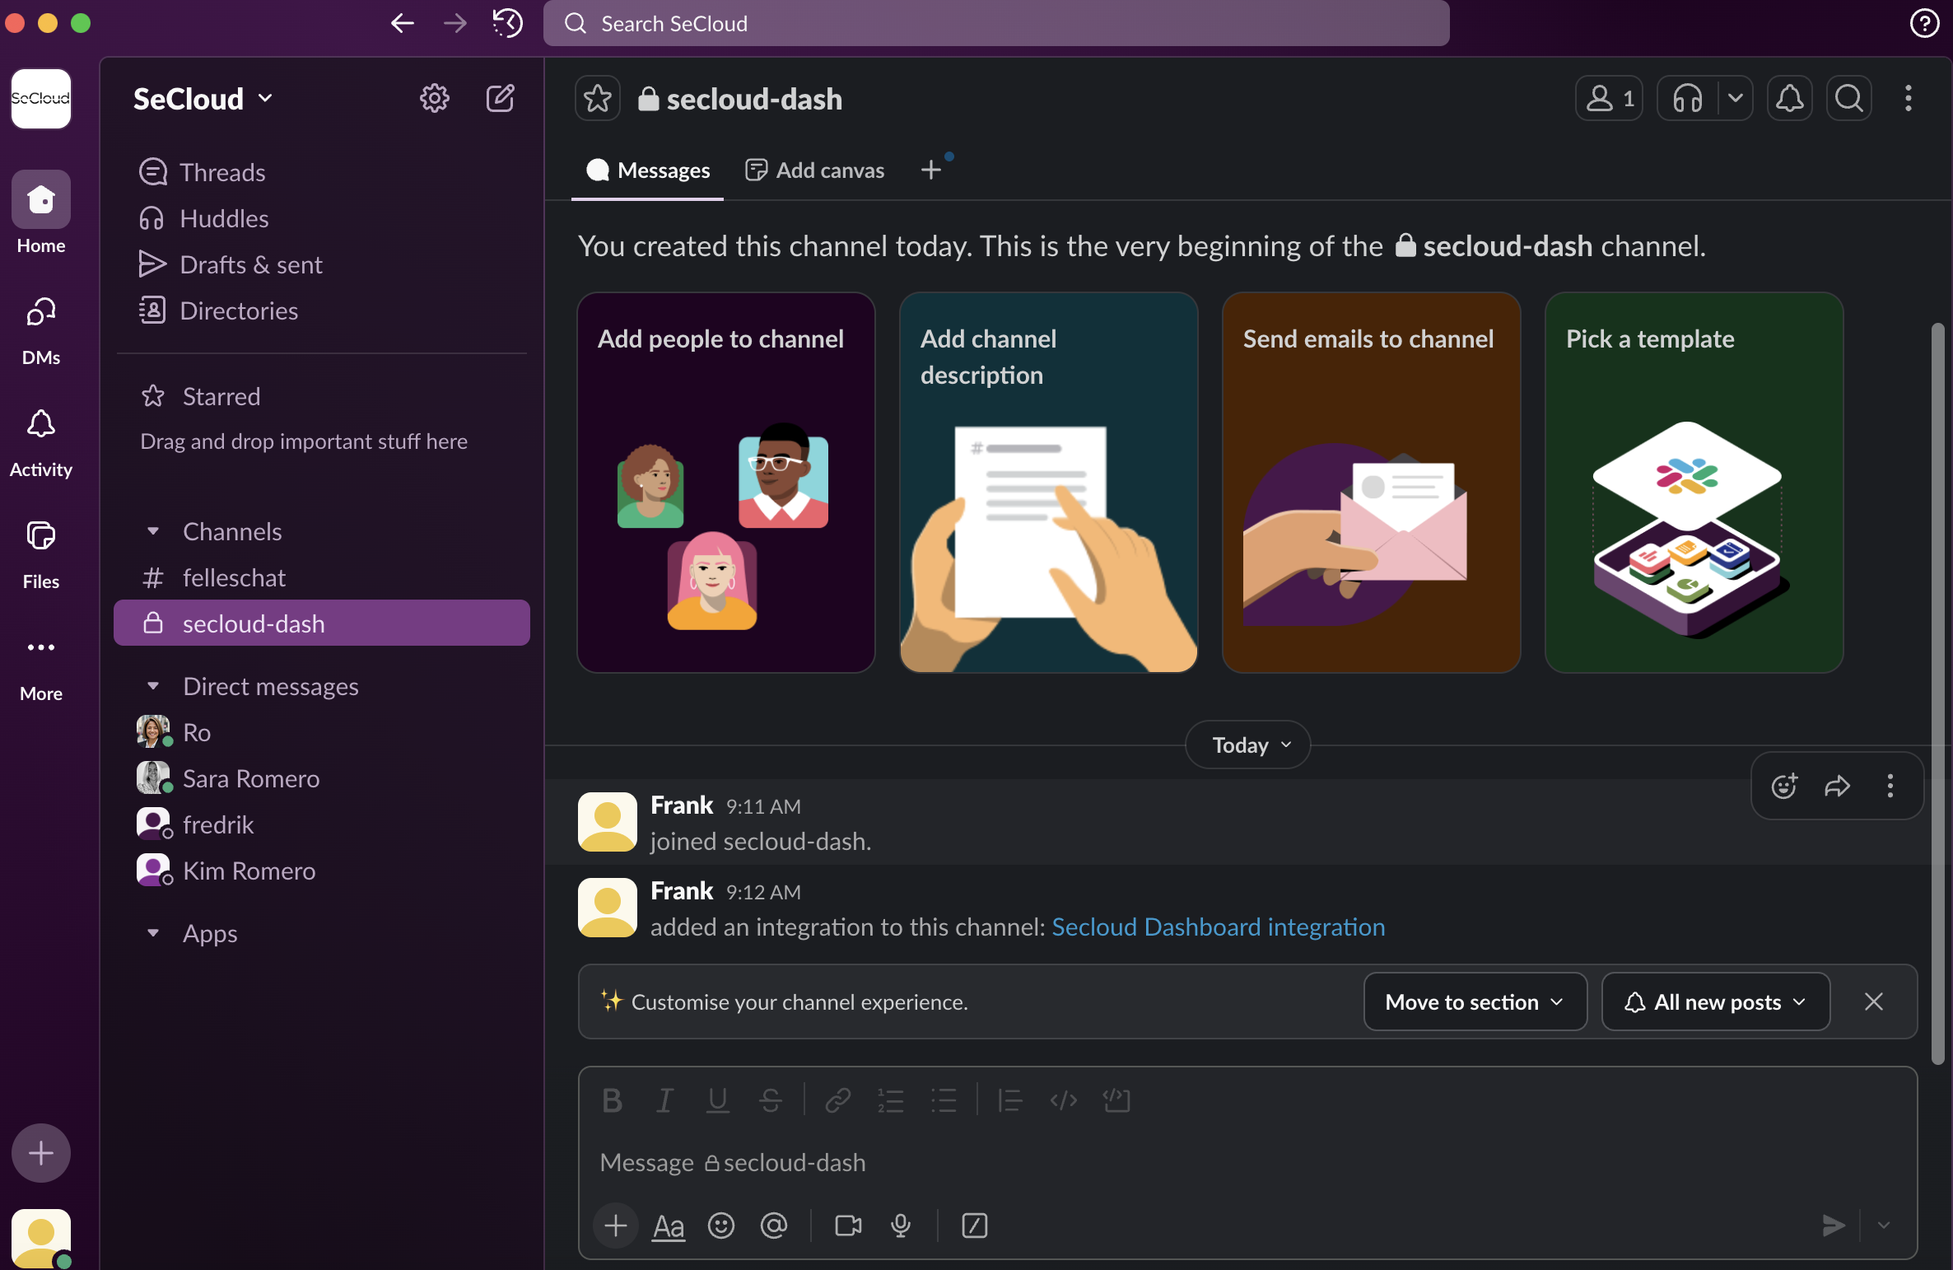
Task: Add reaction to Frank's message
Action: coord(1784,786)
